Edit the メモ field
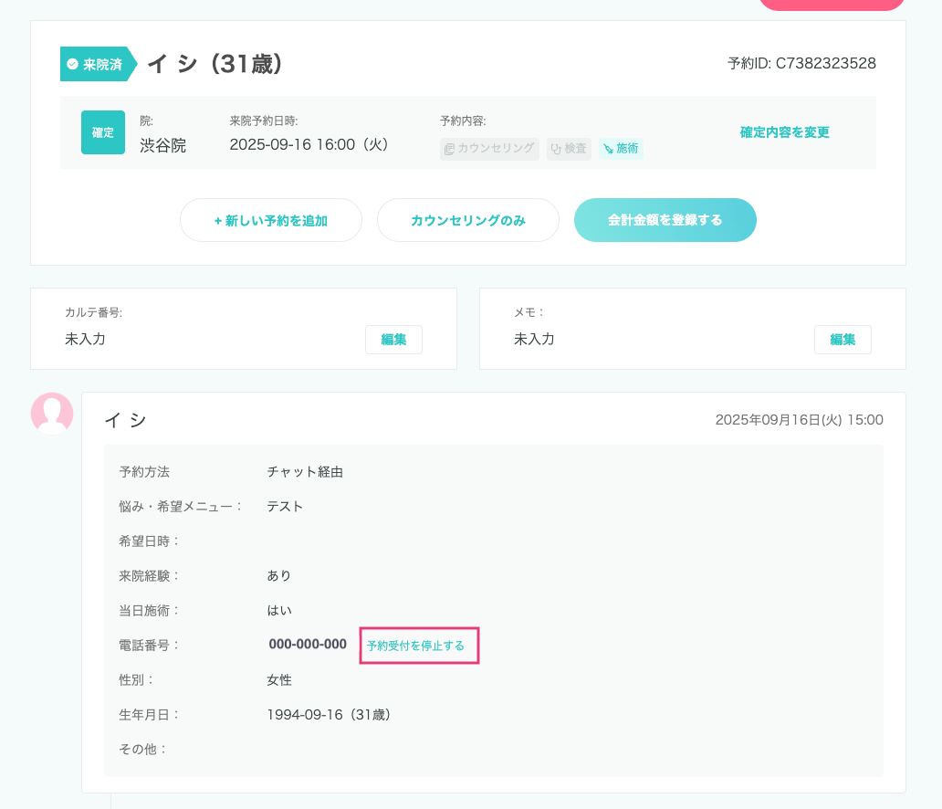The height and width of the screenshot is (809, 942). pyautogui.click(x=843, y=340)
